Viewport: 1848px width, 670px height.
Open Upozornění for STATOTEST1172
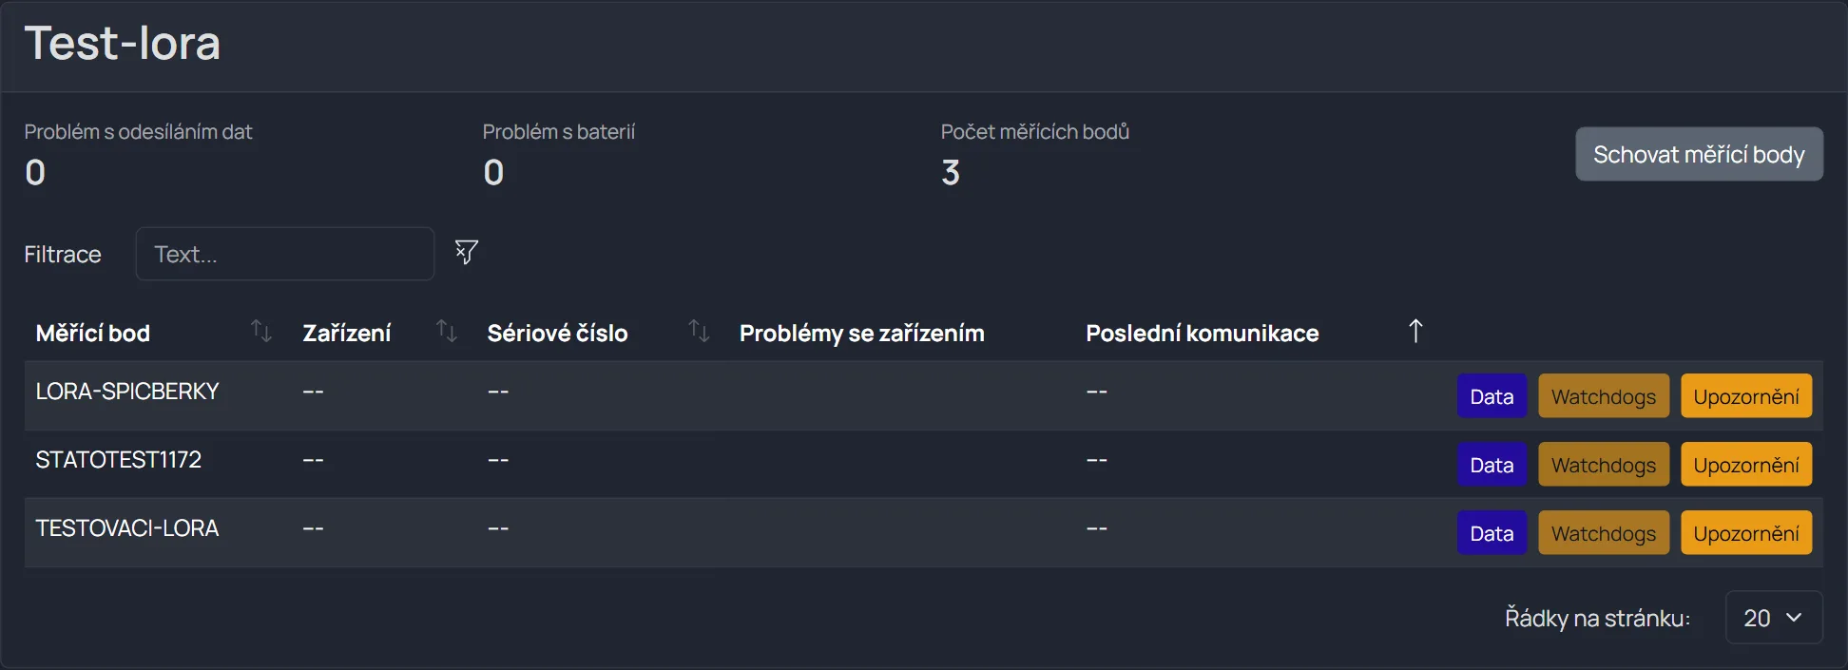click(x=1746, y=465)
